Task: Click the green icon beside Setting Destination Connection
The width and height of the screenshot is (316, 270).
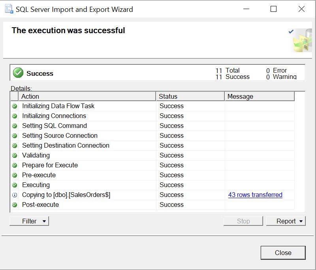Action: [15, 145]
